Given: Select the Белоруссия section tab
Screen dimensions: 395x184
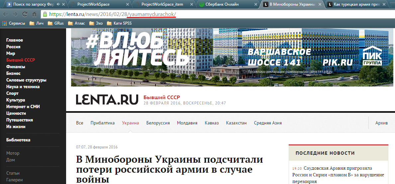Looking at the screenshot, I should pyautogui.click(x=158, y=123).
